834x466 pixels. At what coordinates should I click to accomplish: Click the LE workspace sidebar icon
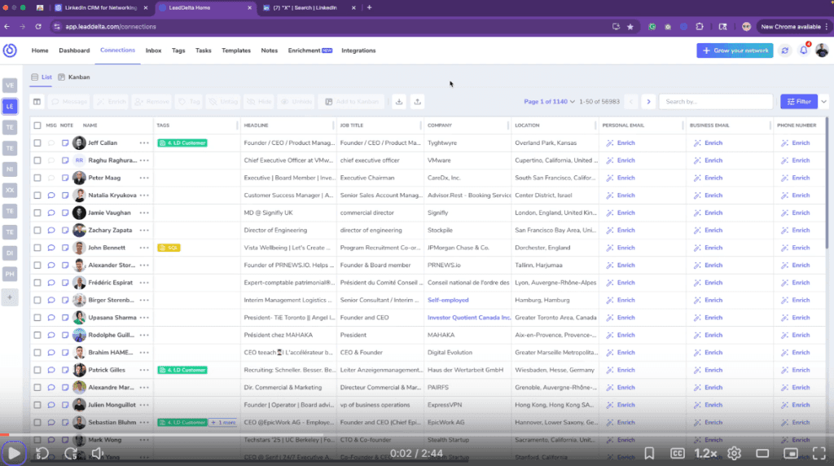(x=10, y=107)
